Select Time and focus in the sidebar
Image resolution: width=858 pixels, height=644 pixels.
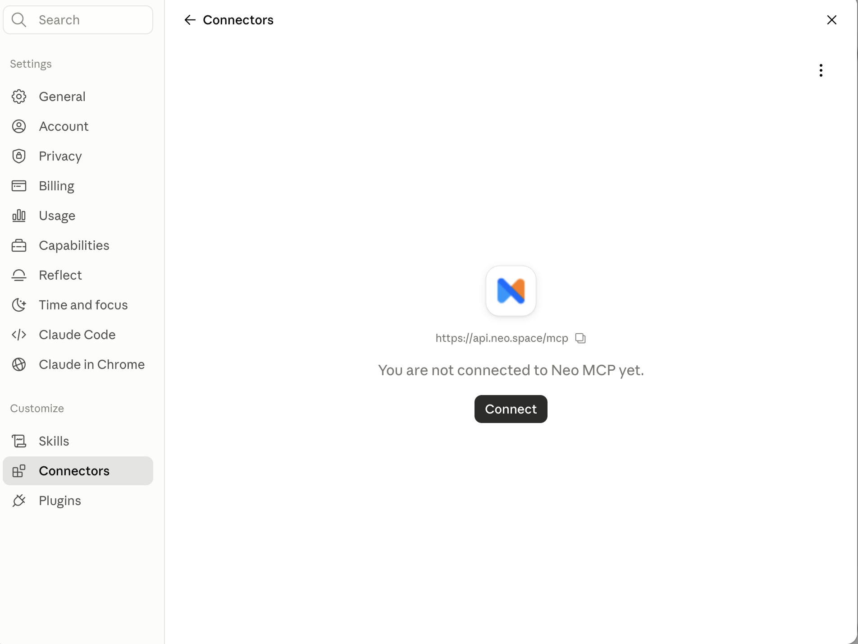78,305
